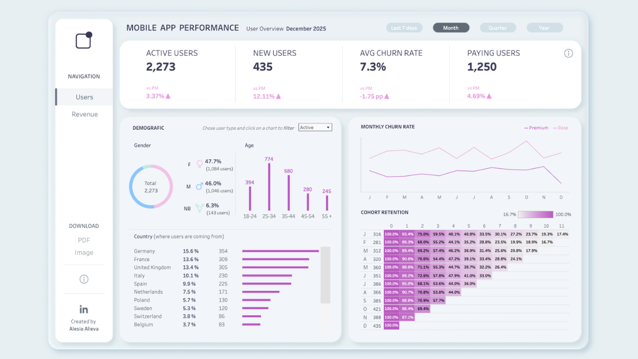The image size is (638, 359).
Task: Click the info icon in KPI card
Action: 568,53
